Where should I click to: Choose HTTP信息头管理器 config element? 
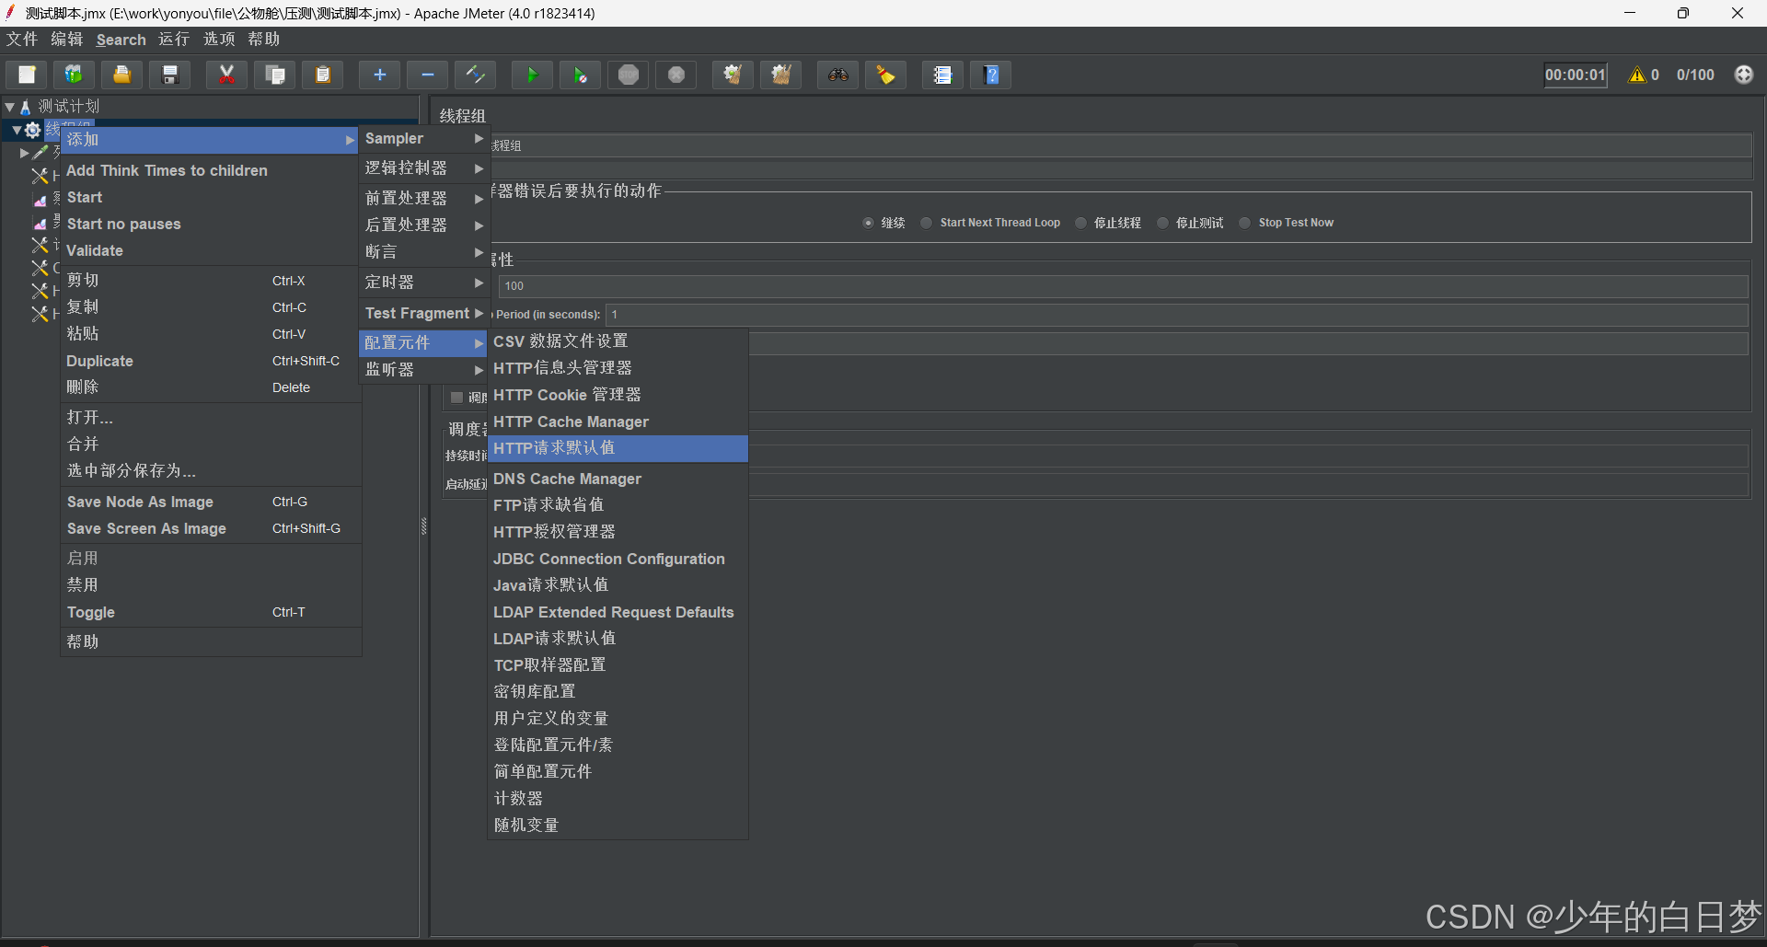618,368
